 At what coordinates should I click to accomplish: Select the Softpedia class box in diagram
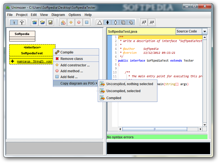tap(22, 36)
